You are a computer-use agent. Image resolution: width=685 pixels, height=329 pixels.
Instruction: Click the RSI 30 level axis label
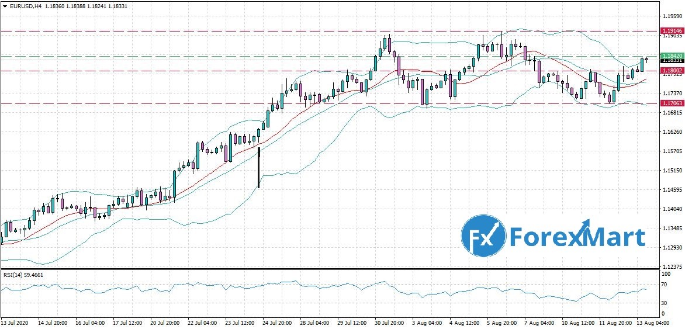[x=665, y=303]
